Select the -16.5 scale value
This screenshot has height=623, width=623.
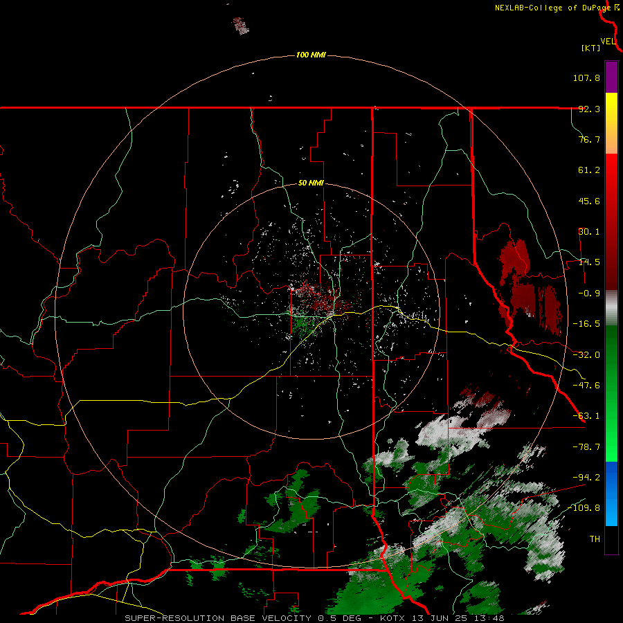point(586,324)
